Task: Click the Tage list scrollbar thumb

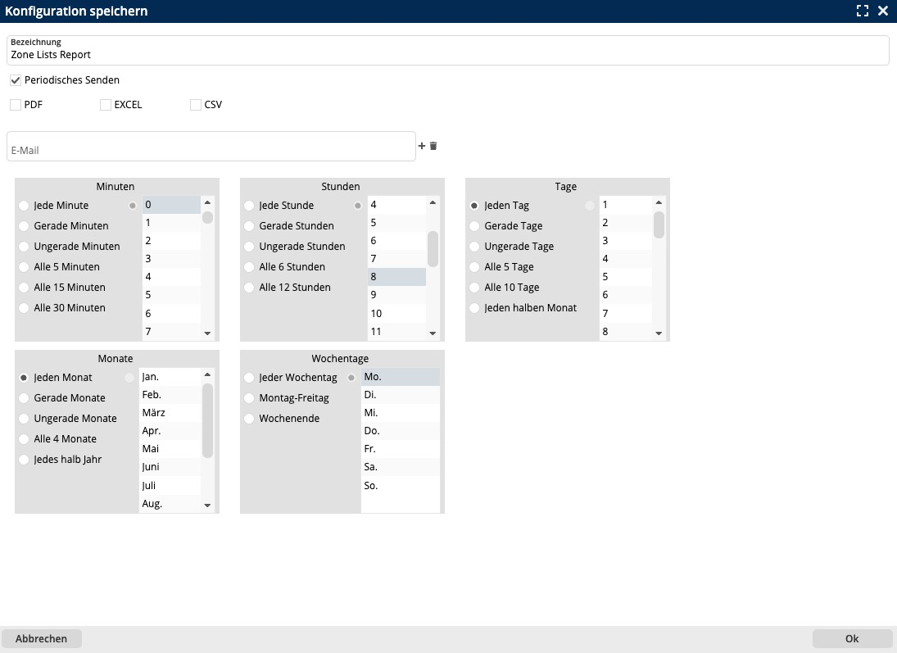Action: pos(659,225)
